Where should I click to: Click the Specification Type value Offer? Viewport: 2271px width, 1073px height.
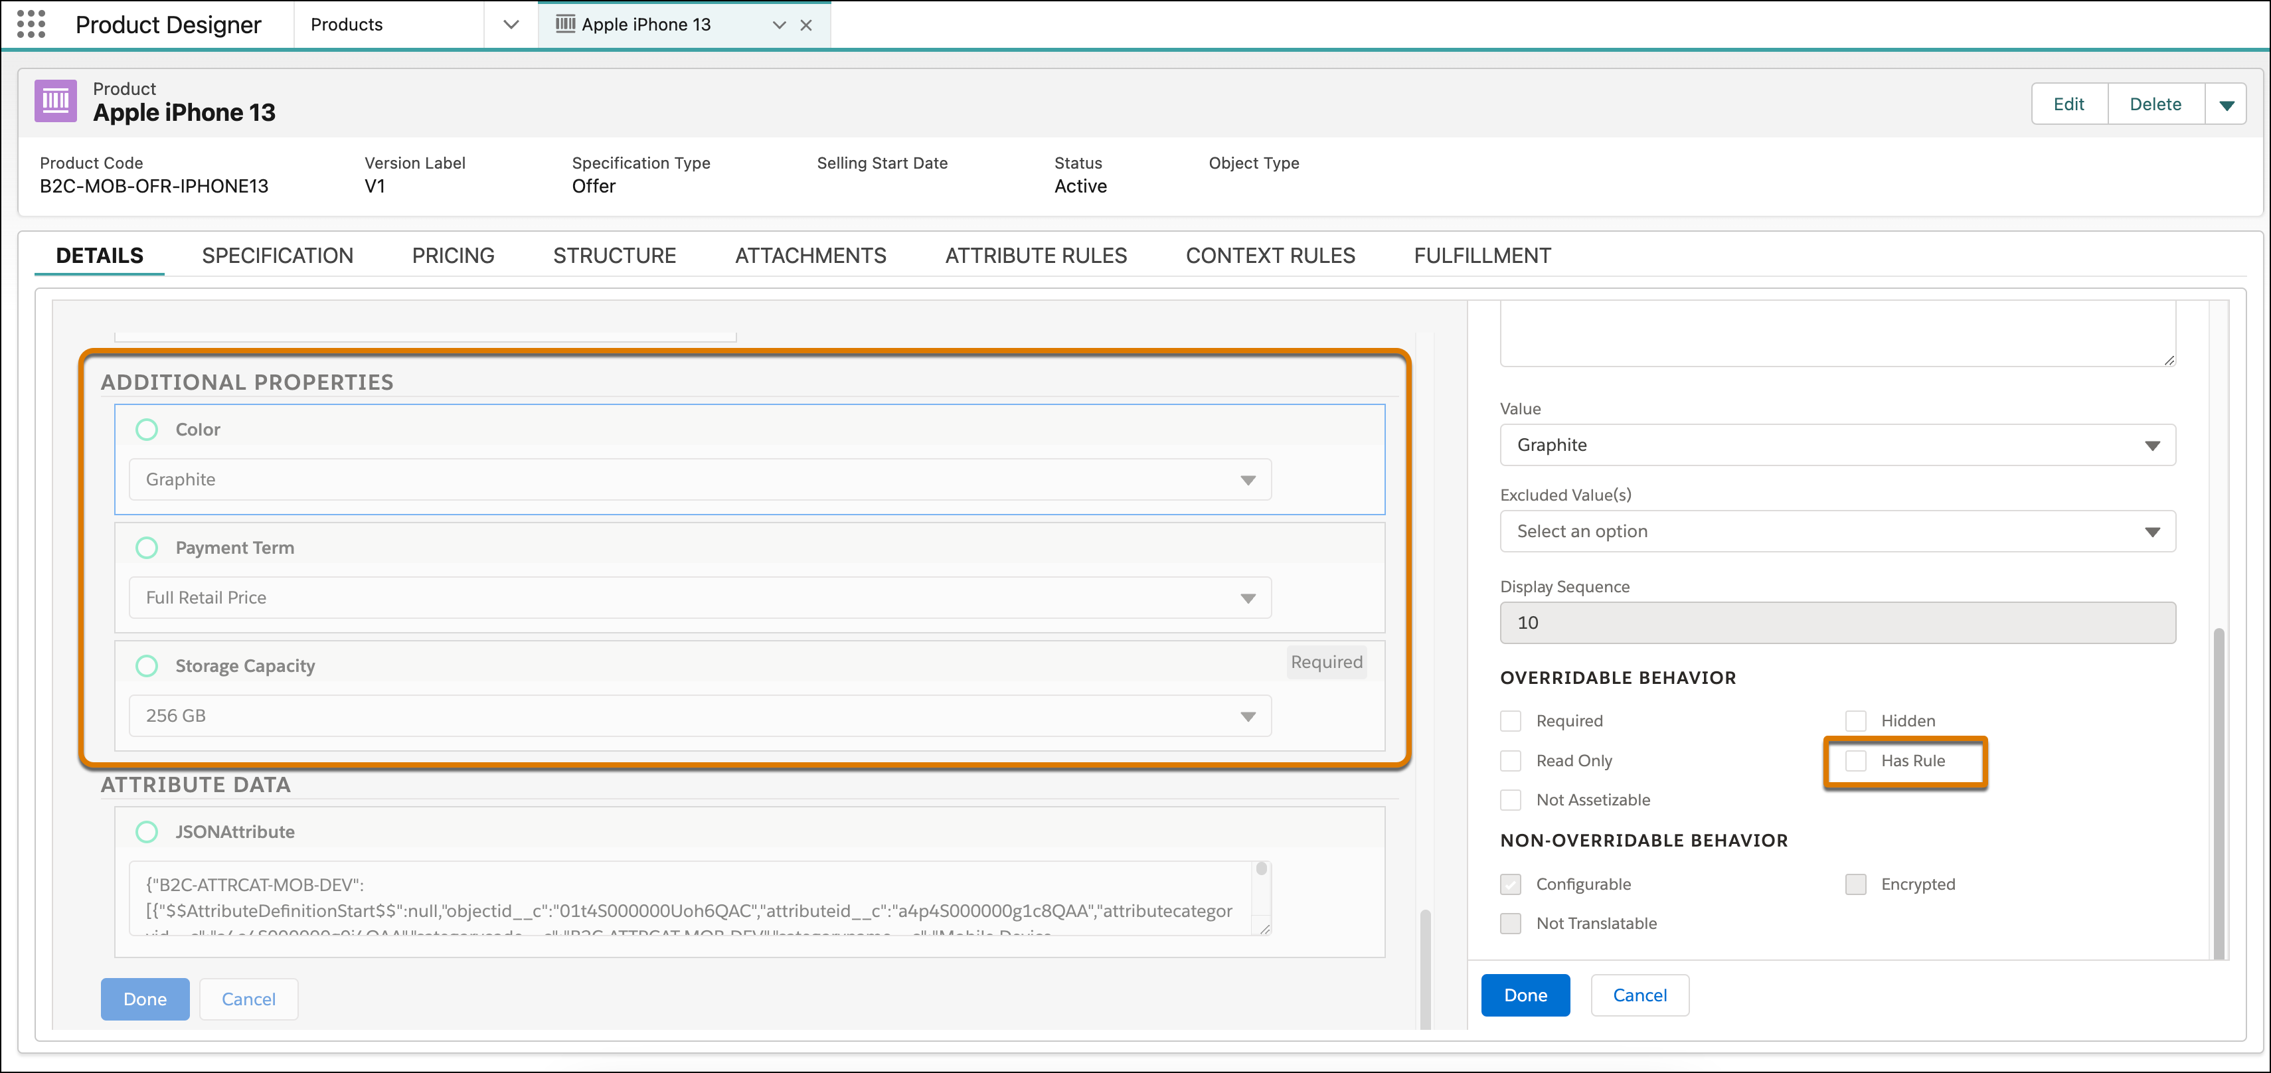[594, 186]
